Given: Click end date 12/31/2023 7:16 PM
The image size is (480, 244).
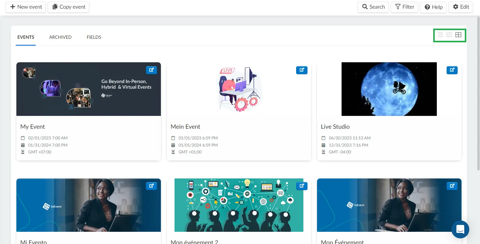Looking at the screenshot, I should [349, 145].
